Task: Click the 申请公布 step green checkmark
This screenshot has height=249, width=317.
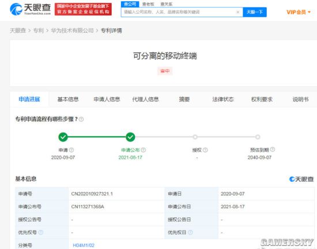Action: click(130, 137)
